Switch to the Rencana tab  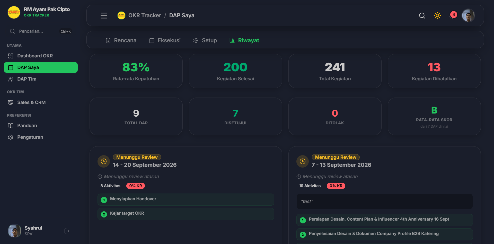pos(121,40)
